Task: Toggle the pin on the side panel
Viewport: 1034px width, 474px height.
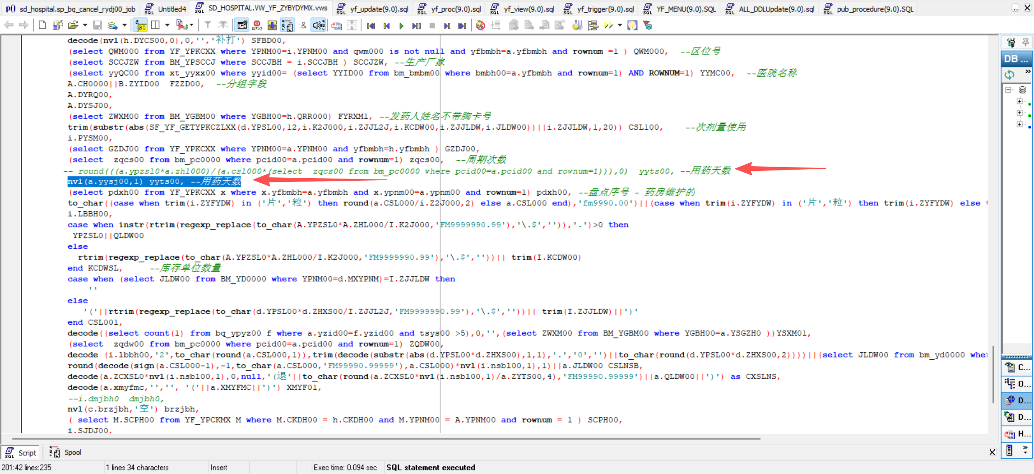Action: click(x=1026, y=42)
